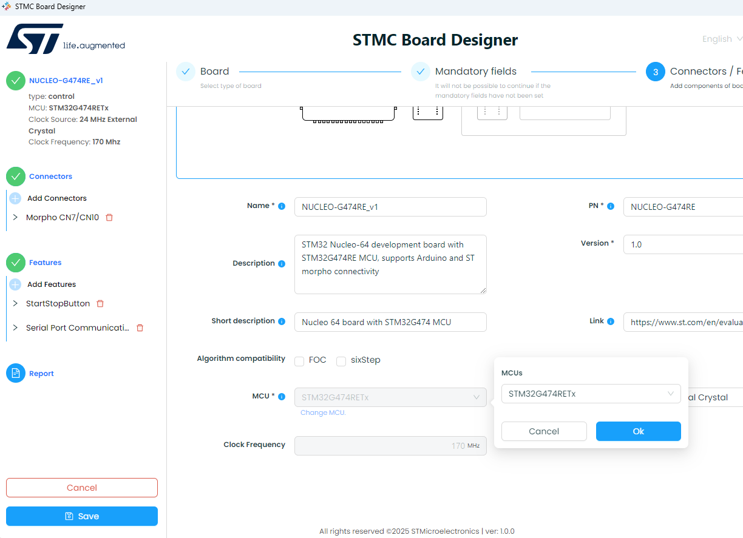743x538 pixels.
Task: Click the info icon beside the Link field
Action: point(610,321)
